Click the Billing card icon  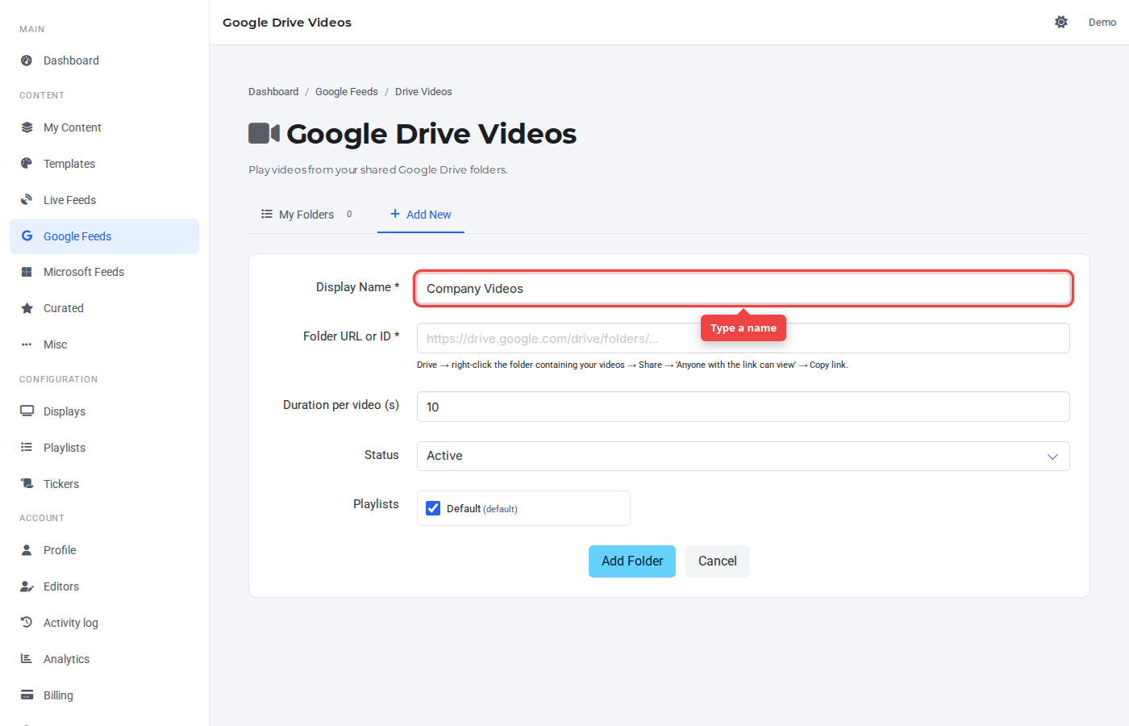point(27,695)
